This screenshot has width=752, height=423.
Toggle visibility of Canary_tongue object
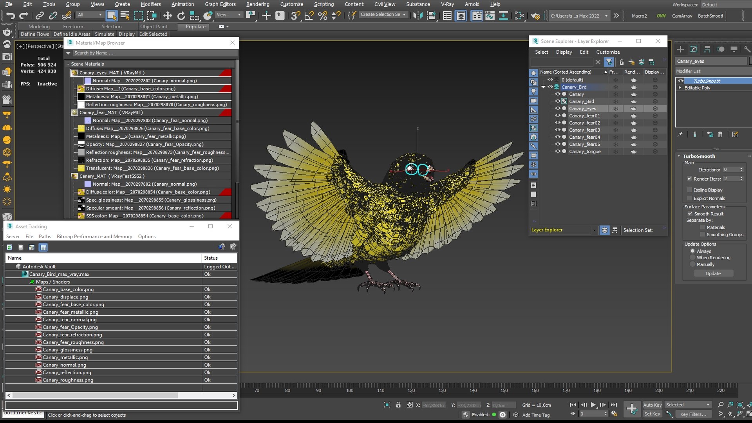[x=557, y=152]
